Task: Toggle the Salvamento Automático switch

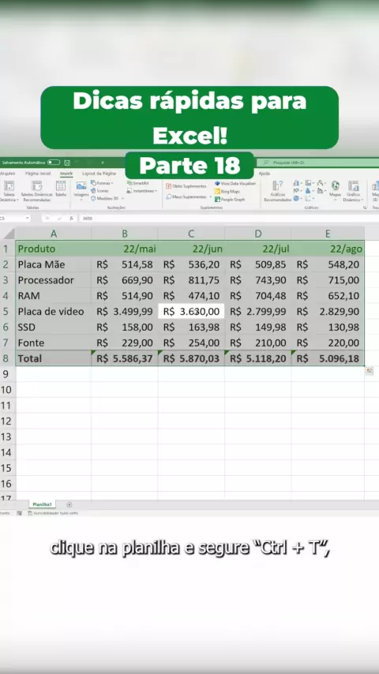Action: pos(54,163)
